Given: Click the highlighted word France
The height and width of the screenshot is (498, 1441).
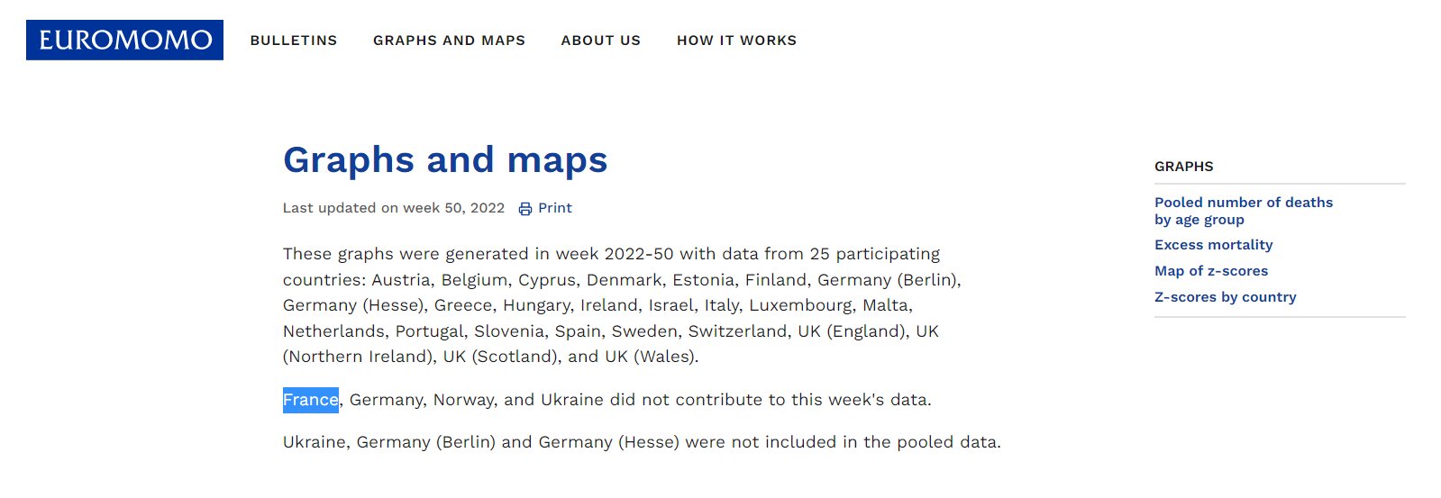Looking at the screenshot, I should click(311, 400).
